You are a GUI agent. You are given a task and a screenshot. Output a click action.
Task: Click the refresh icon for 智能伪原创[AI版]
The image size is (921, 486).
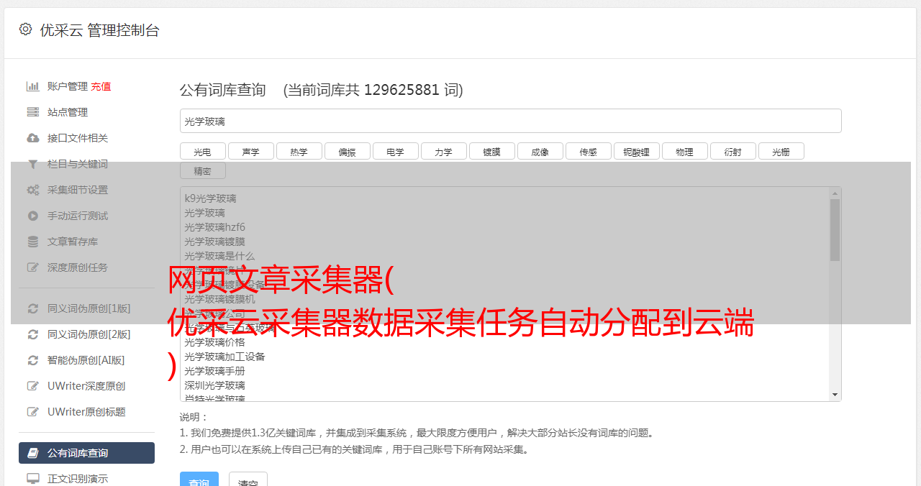click(x=33, y=360)
